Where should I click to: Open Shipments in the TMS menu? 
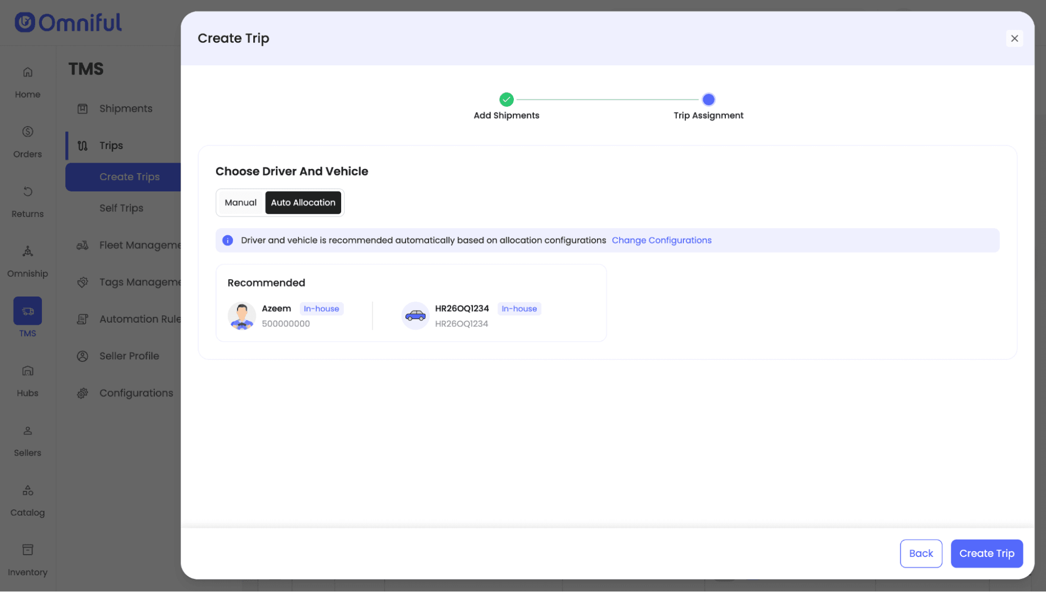click(x=126, y=109)
